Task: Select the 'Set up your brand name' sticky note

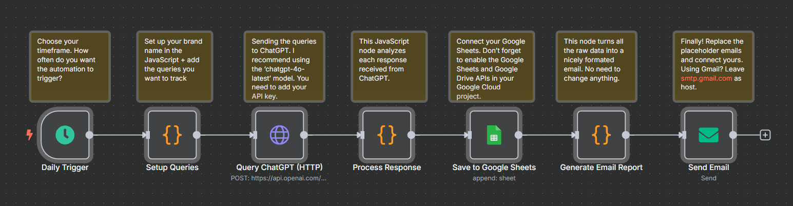Action: (175, 67)
